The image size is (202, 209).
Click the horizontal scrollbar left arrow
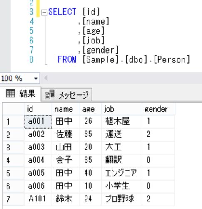46,78
